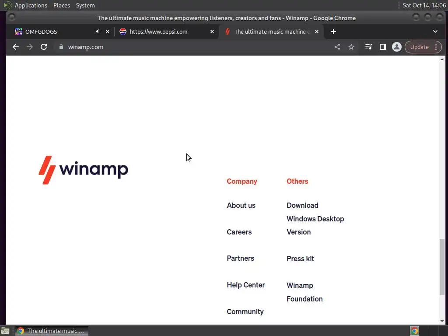Click the distro logo in top panel
The height and width of the screenshot is (336, 448).
(7, 5)
